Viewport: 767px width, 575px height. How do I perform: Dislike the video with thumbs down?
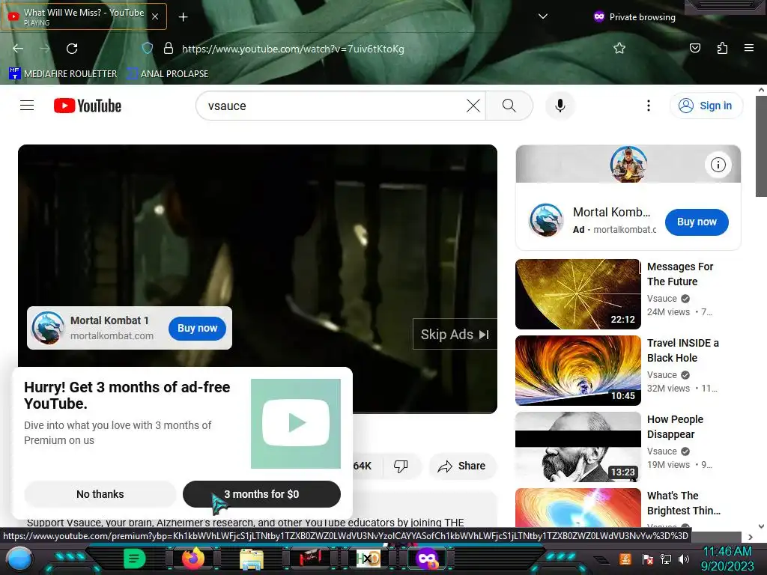[401, 466]
